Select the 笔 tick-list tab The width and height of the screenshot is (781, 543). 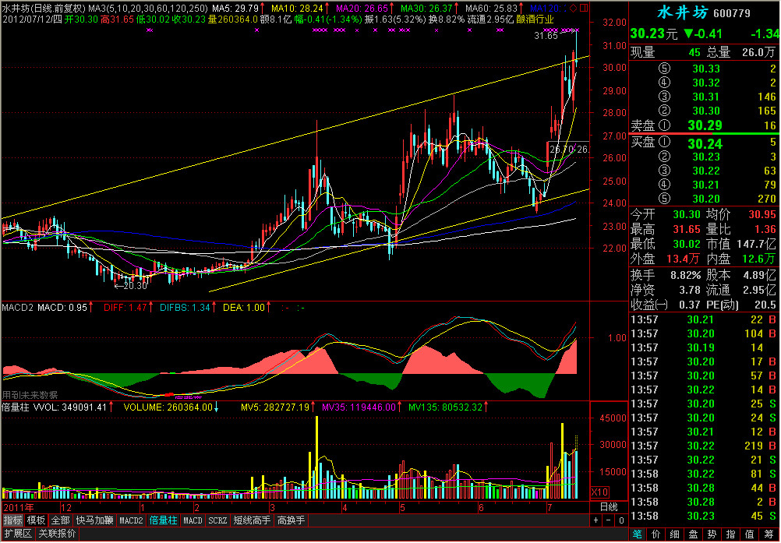point(637,534)
